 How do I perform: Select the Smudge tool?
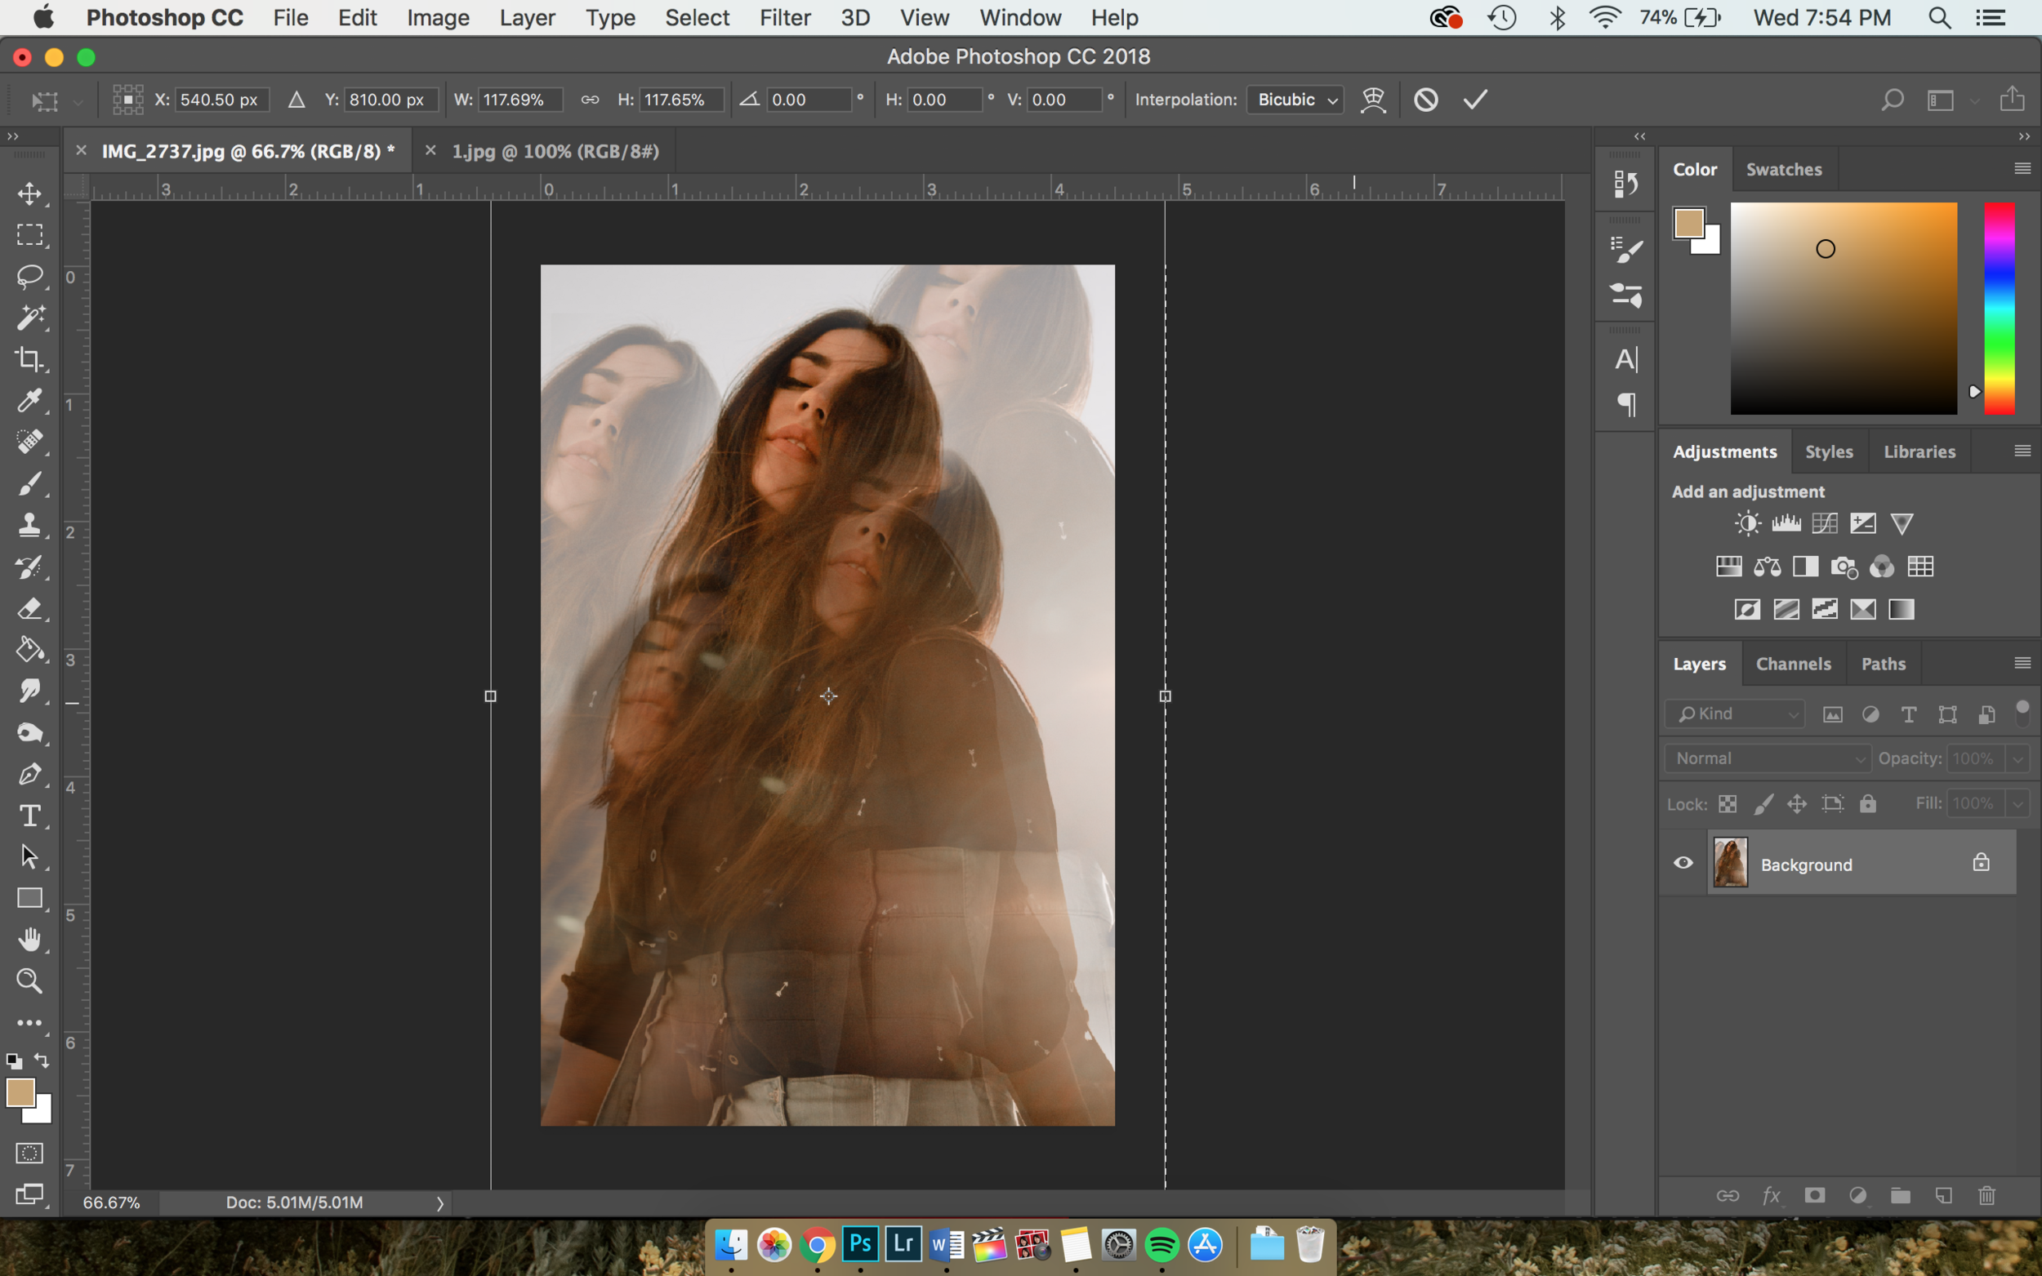(x=29, y=691)
